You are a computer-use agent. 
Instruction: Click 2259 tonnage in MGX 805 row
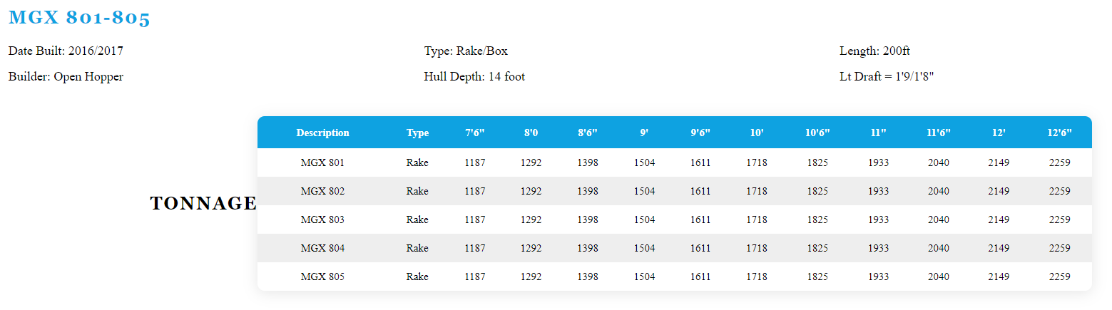[x=1059, y=277]
